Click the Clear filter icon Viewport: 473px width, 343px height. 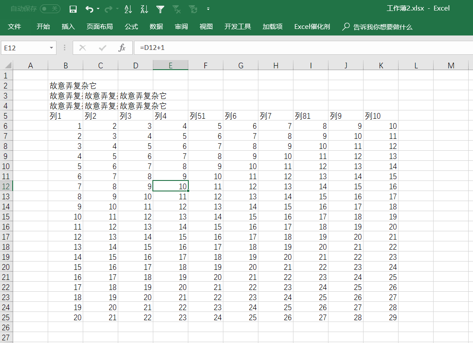(177, 9)
